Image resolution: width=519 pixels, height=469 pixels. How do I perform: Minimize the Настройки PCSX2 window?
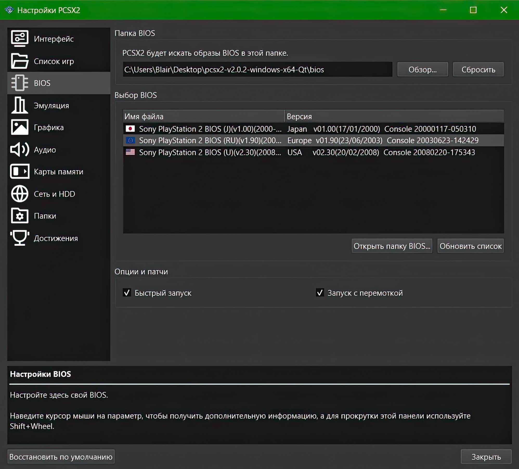443,10
